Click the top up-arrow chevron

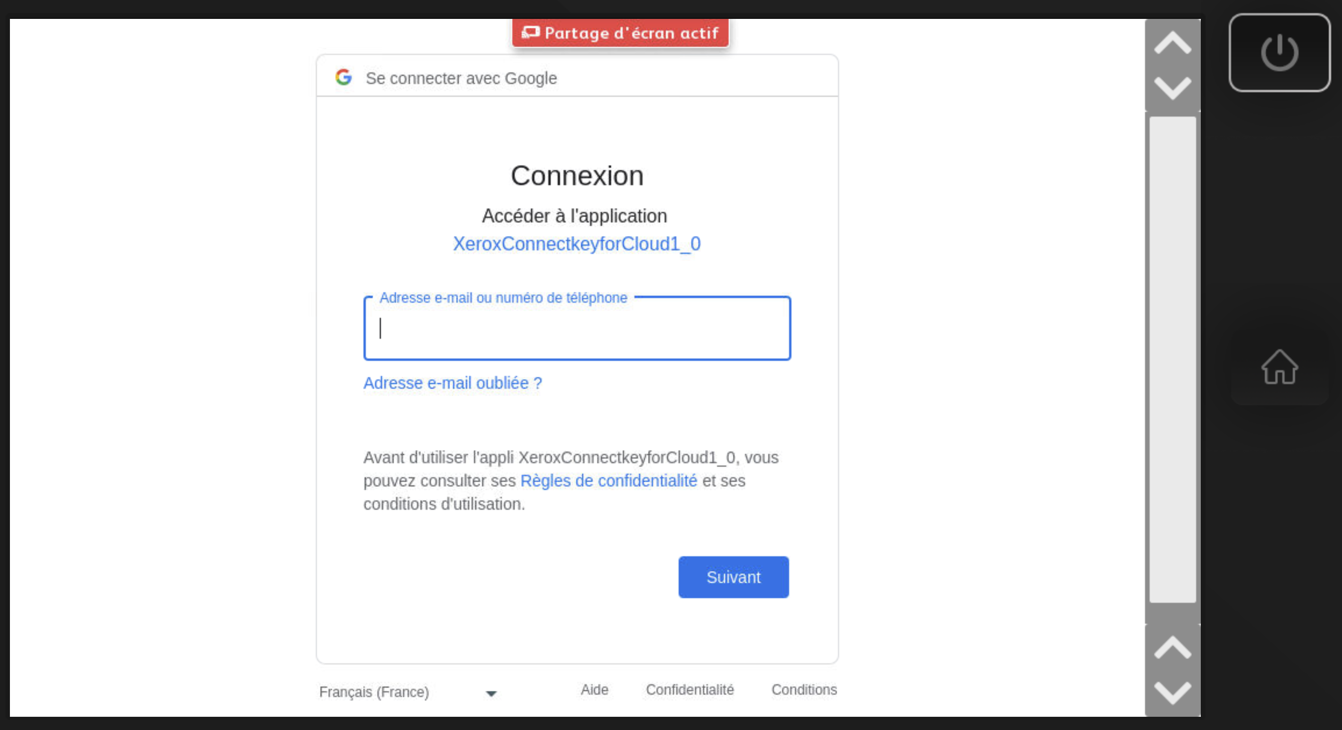(x=1172, y=42)
